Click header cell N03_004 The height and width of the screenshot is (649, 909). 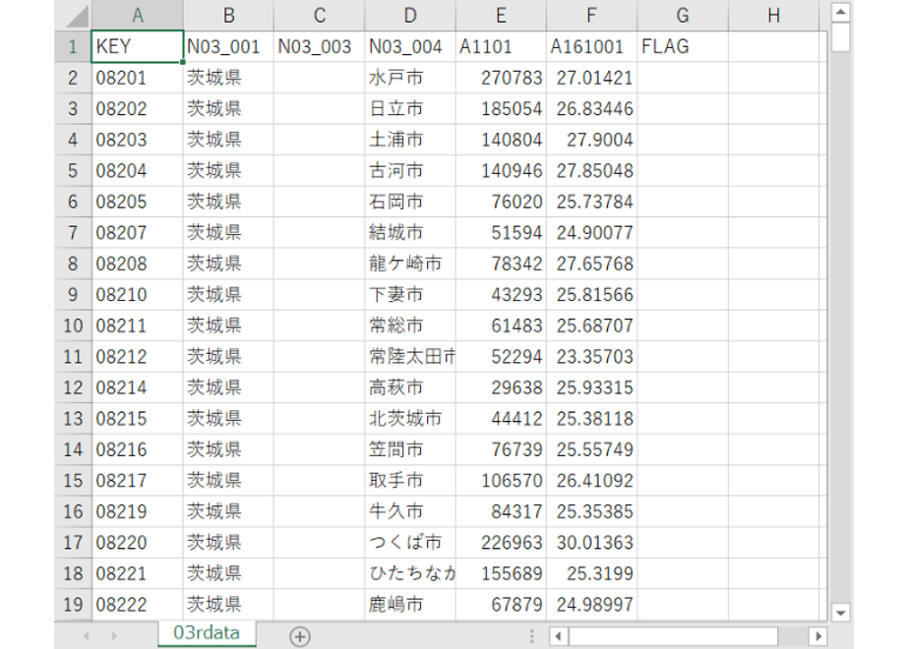click(410, 46)
